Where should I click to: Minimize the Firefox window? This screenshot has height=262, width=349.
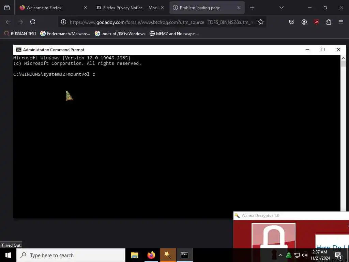(x=309, y=8)
